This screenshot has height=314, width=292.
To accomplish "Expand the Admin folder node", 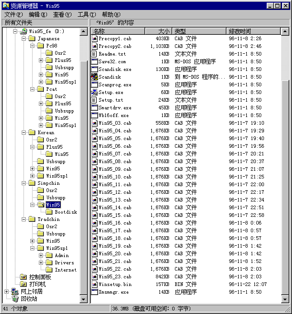I will click(41, 255).
